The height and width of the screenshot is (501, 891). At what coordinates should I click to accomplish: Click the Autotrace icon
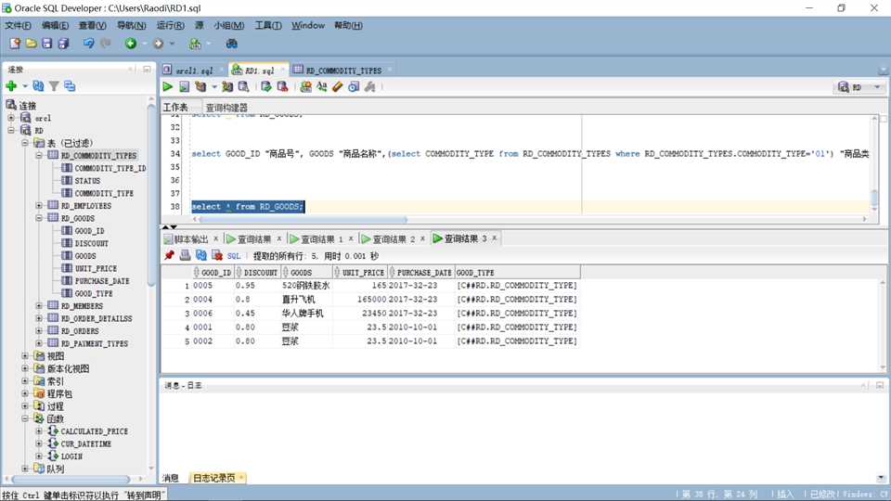(227, 86)
